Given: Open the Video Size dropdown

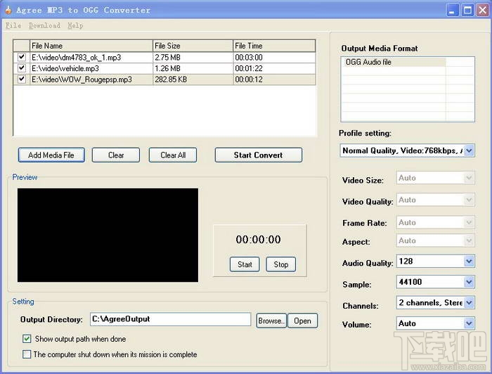Looking at the screenshot, I should tap(469, 178).
